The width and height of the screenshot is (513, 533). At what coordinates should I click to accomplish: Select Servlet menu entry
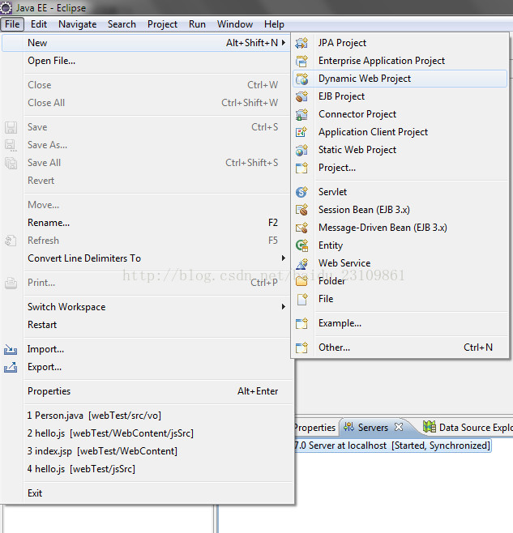pos(400,192)
